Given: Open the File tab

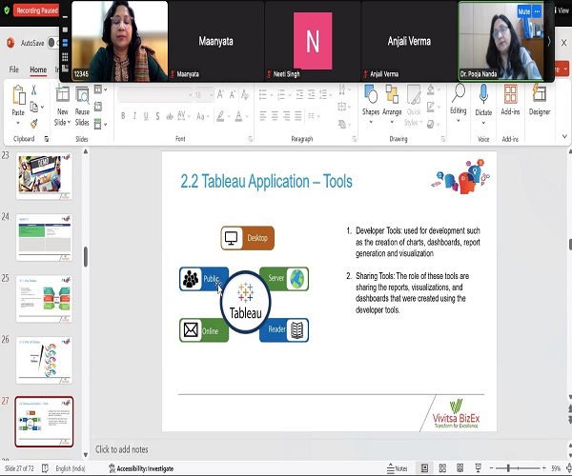Looking at the screenshot, I should point(14,69).
